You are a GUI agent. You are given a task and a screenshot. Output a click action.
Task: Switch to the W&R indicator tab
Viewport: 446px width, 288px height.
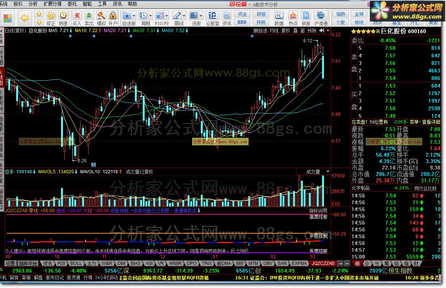(x=107, y=263)
